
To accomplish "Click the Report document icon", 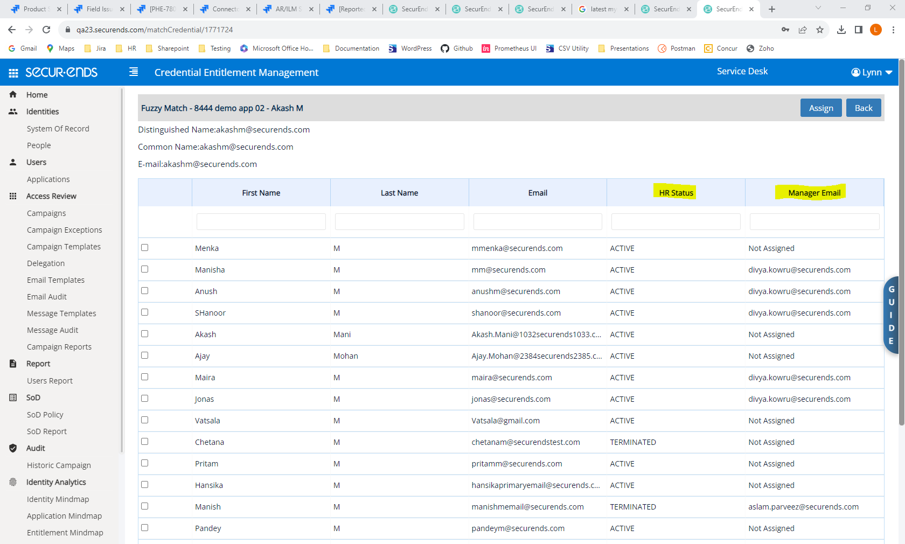I will [12, 364].
